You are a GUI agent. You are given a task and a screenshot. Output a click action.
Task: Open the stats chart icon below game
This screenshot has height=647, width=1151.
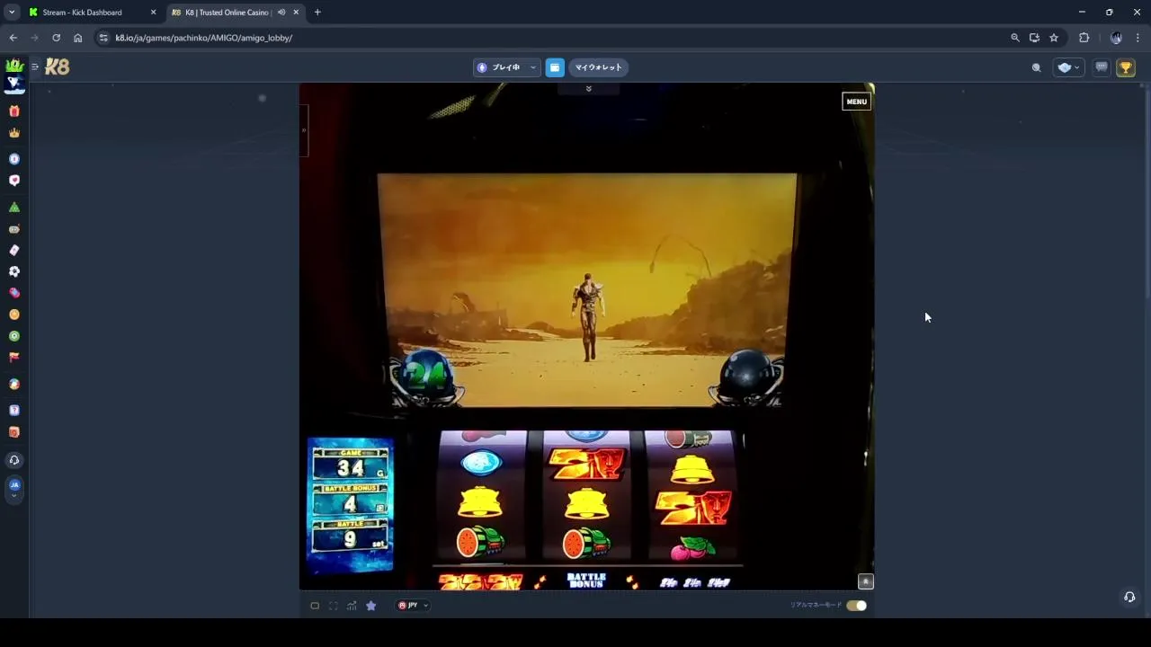pyautogui.click(x=352, y=606)
